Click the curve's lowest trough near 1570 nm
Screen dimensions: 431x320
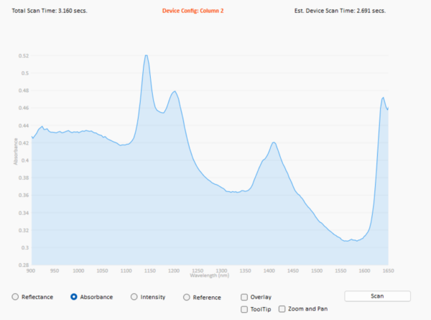point(347,241)
